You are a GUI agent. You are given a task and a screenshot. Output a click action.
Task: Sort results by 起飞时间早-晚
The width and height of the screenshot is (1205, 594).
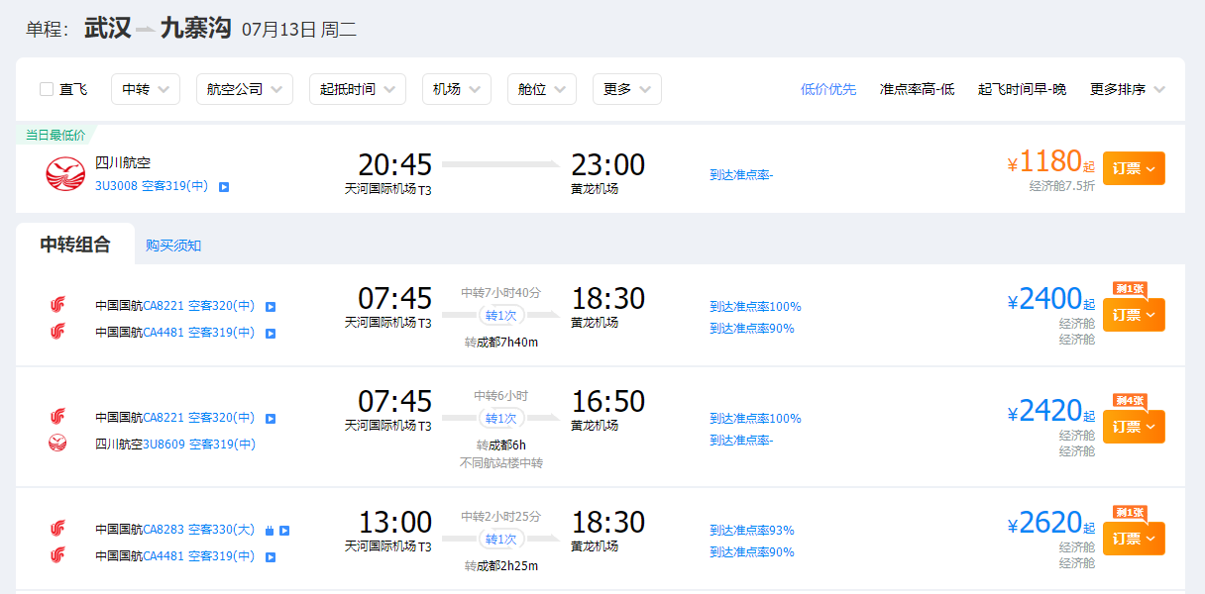1022,89
